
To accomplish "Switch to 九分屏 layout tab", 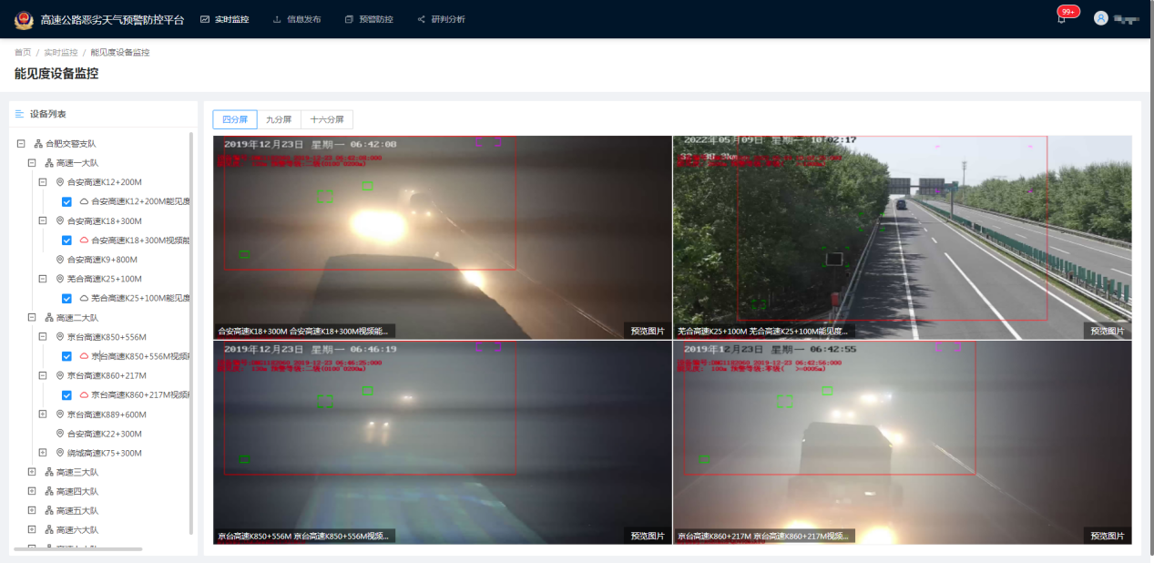I will tap(279, 119).
